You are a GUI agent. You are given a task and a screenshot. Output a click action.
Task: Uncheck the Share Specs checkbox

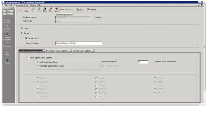pos(26,38)
